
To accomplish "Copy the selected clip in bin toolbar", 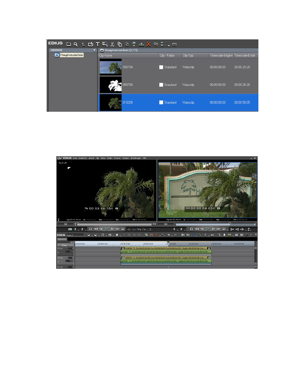I will [x=119, y=44].
